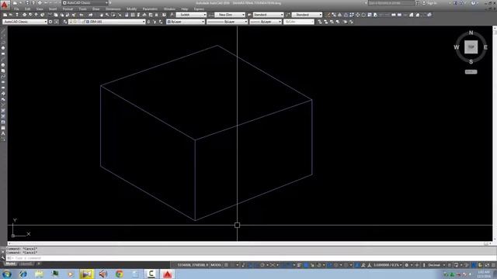Open the multileader style Standard dropdown
The width and height of the screenshot is (497, 279).
click(x=307, y=15)
